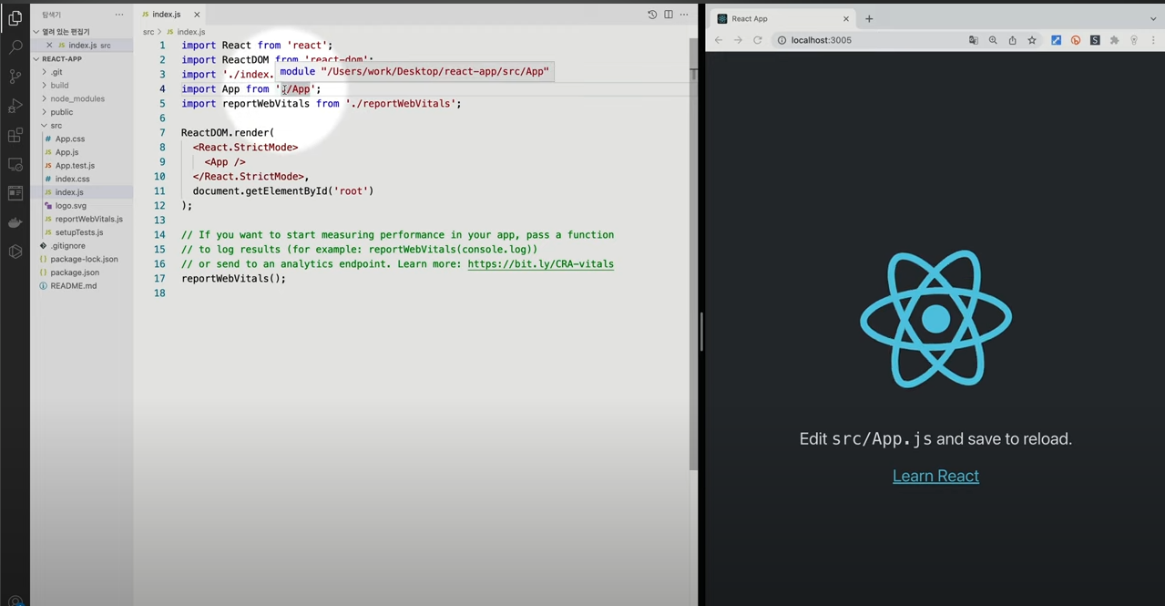Open README.md in the file tree
Viewport: 1165px width, 606px height.
[x=73, y=286]
